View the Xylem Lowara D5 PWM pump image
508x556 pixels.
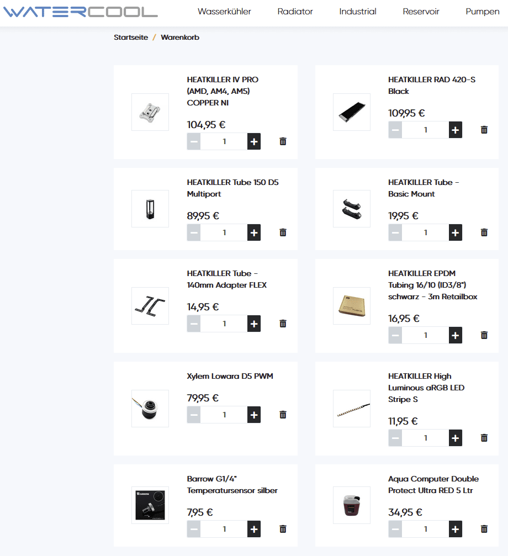point(150,409)
